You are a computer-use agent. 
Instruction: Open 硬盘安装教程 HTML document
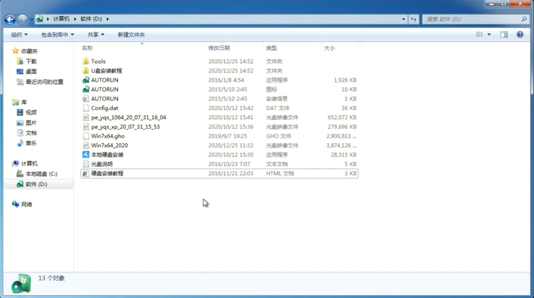click(107, 173)
